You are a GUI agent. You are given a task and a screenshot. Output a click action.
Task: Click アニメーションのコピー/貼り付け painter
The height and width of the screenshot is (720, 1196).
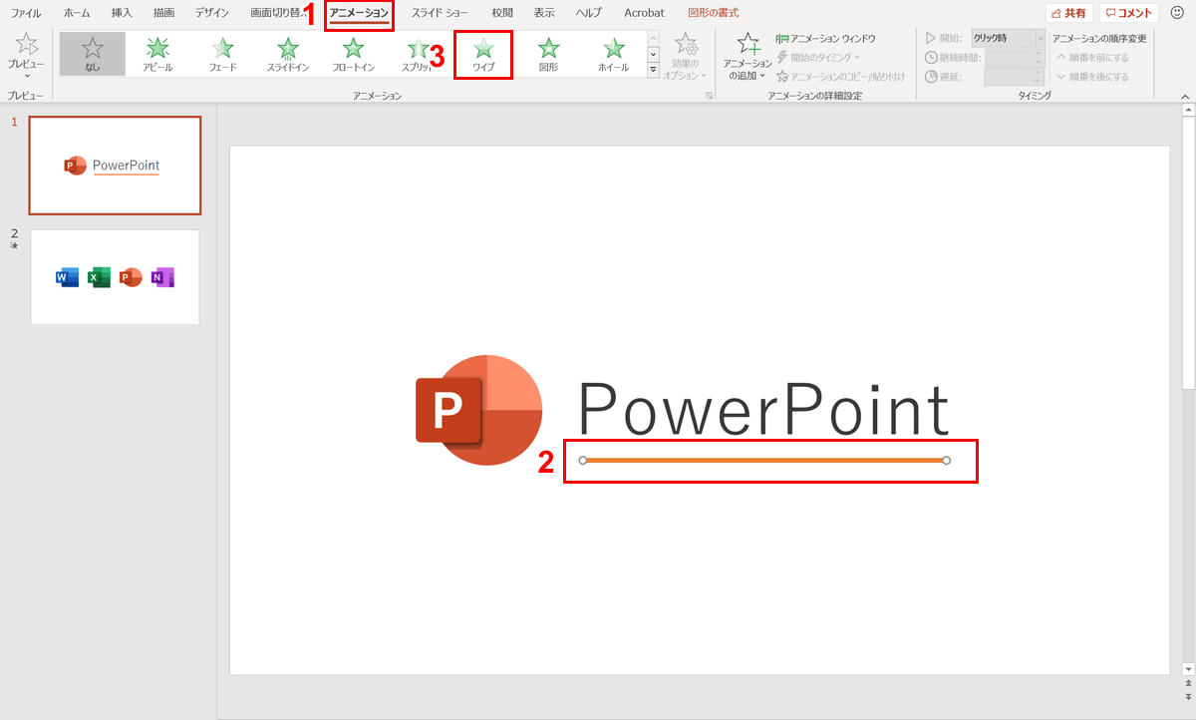[x=841, y=76]
